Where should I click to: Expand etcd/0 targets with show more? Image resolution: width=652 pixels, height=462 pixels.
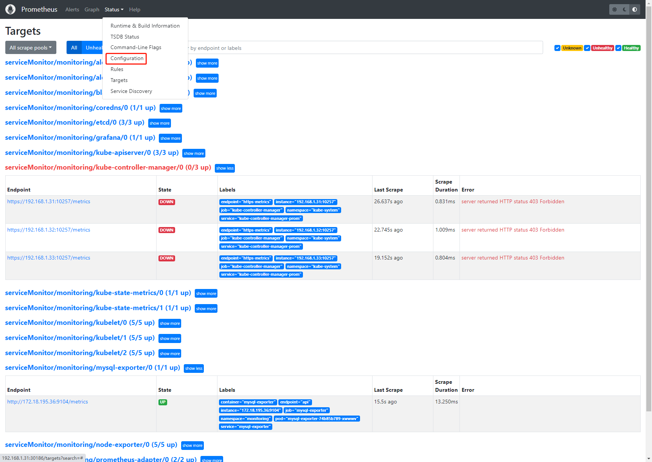[160, 123]
